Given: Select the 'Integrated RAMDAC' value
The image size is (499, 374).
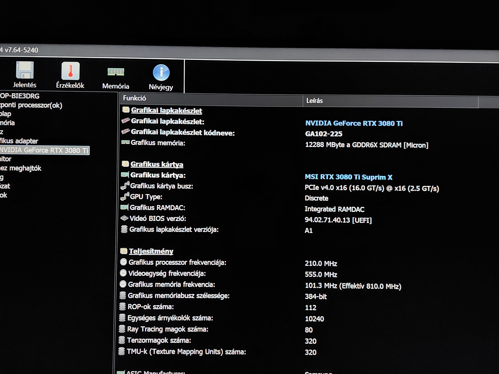Looking at the screenshot, I should (334, 209).
